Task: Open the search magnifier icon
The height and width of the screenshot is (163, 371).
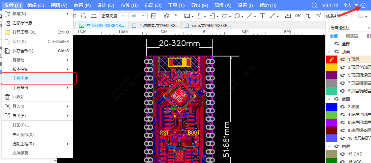Action: (x=314, y=5)
